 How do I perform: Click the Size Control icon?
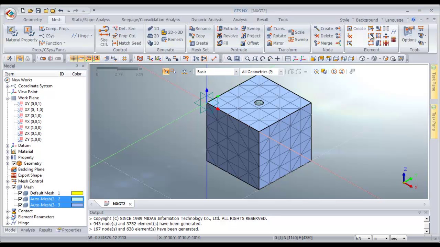point(104,36)
